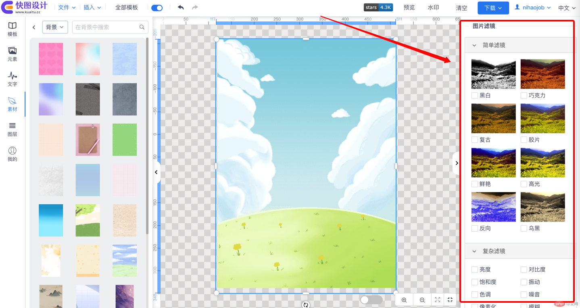Open the 模板 templates sidebar icon
580x308 pixels.
[13, 29]
